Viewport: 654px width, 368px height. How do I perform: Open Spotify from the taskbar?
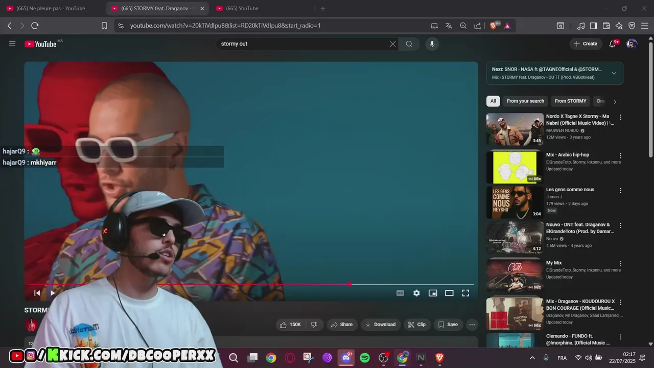[x=365, y=358]
